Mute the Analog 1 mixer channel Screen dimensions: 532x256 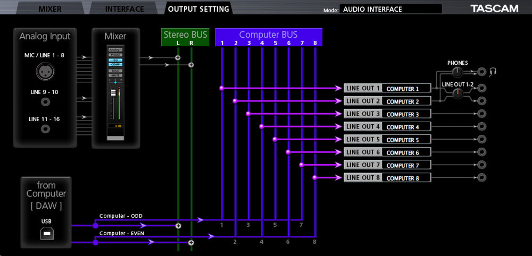(x=115, y=76)
